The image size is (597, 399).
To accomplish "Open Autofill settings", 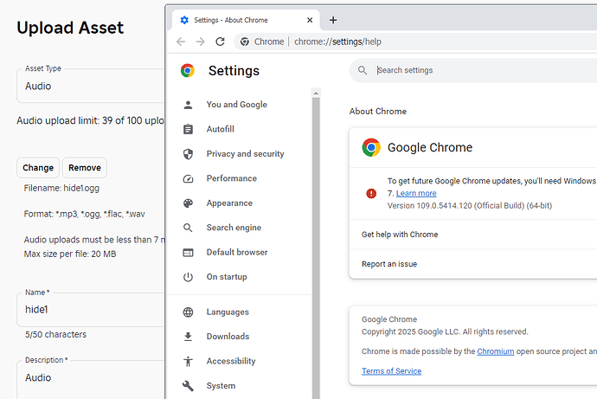I will click(221, 129).
